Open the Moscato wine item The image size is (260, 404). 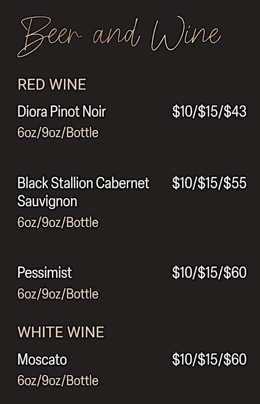[42, 359]
